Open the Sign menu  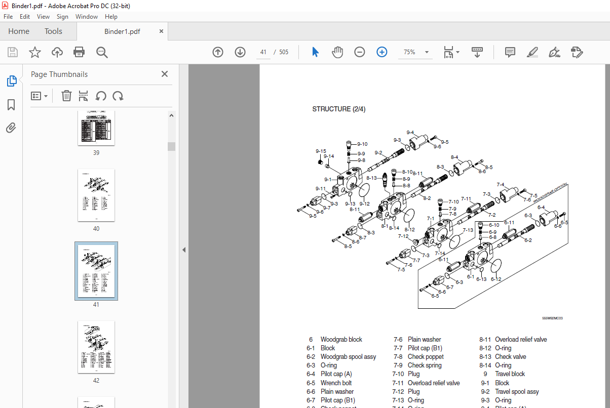pos(63,17)
